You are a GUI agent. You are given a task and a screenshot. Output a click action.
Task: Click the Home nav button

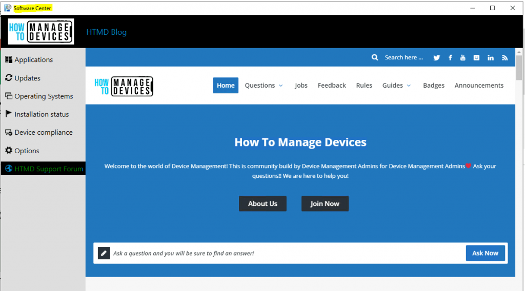pos(226,85)
